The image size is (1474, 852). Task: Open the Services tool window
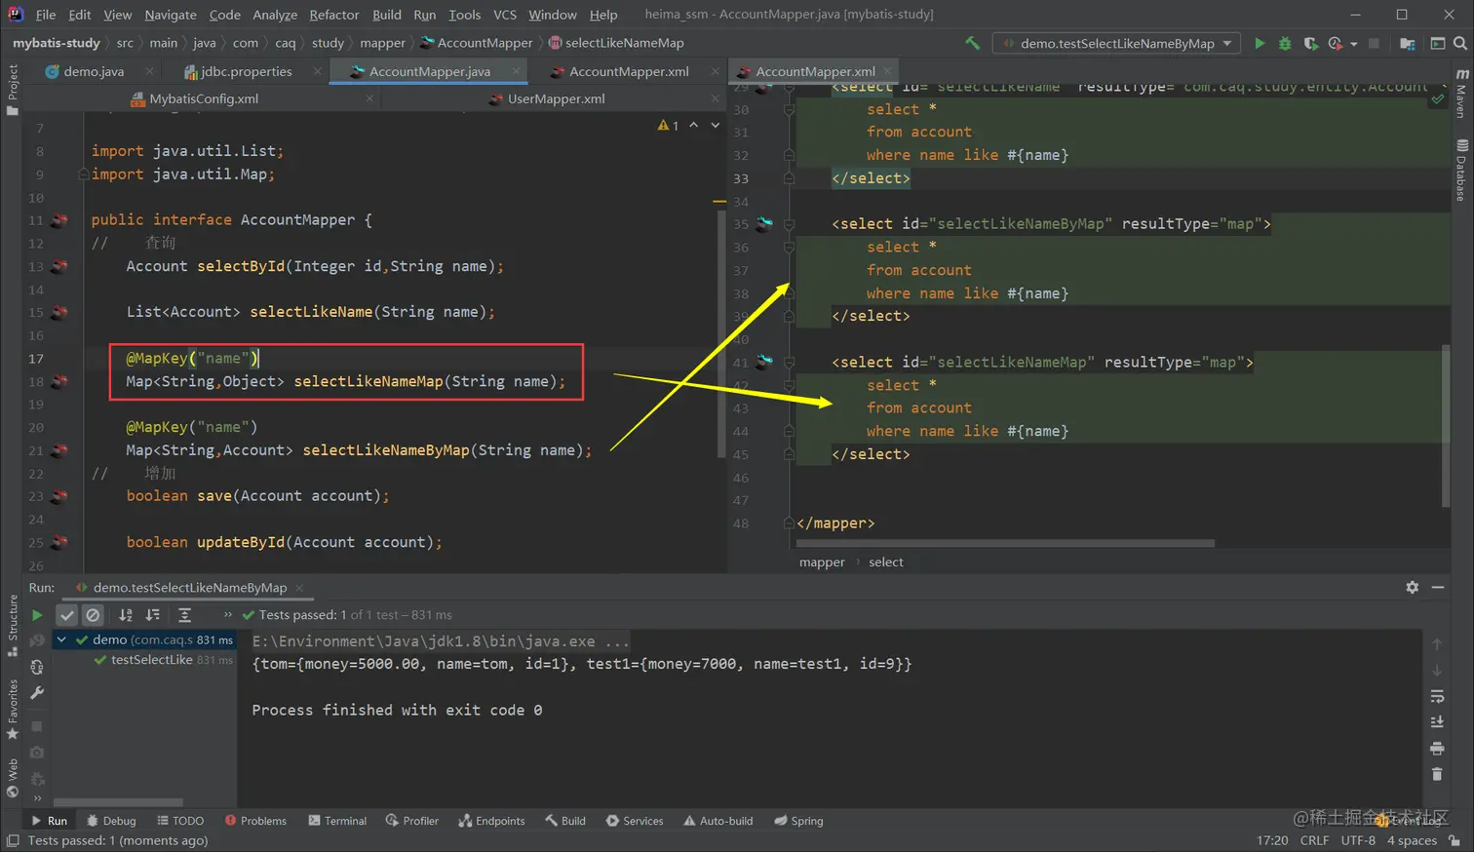[635, 821]
